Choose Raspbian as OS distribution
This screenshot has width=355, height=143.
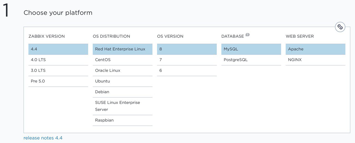123,120
